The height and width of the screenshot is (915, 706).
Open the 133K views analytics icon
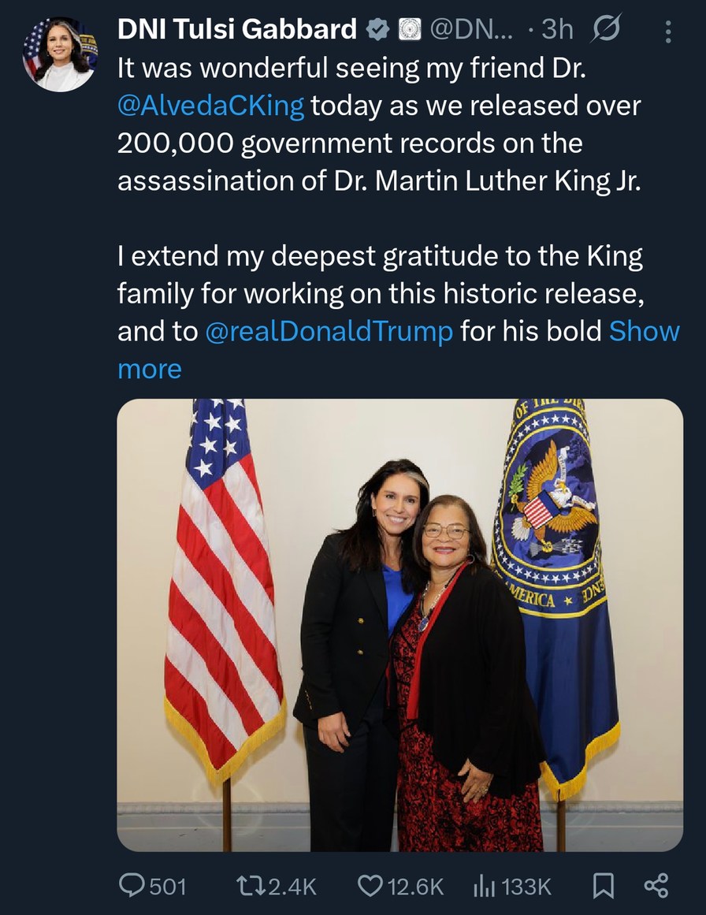click(483, 886)
